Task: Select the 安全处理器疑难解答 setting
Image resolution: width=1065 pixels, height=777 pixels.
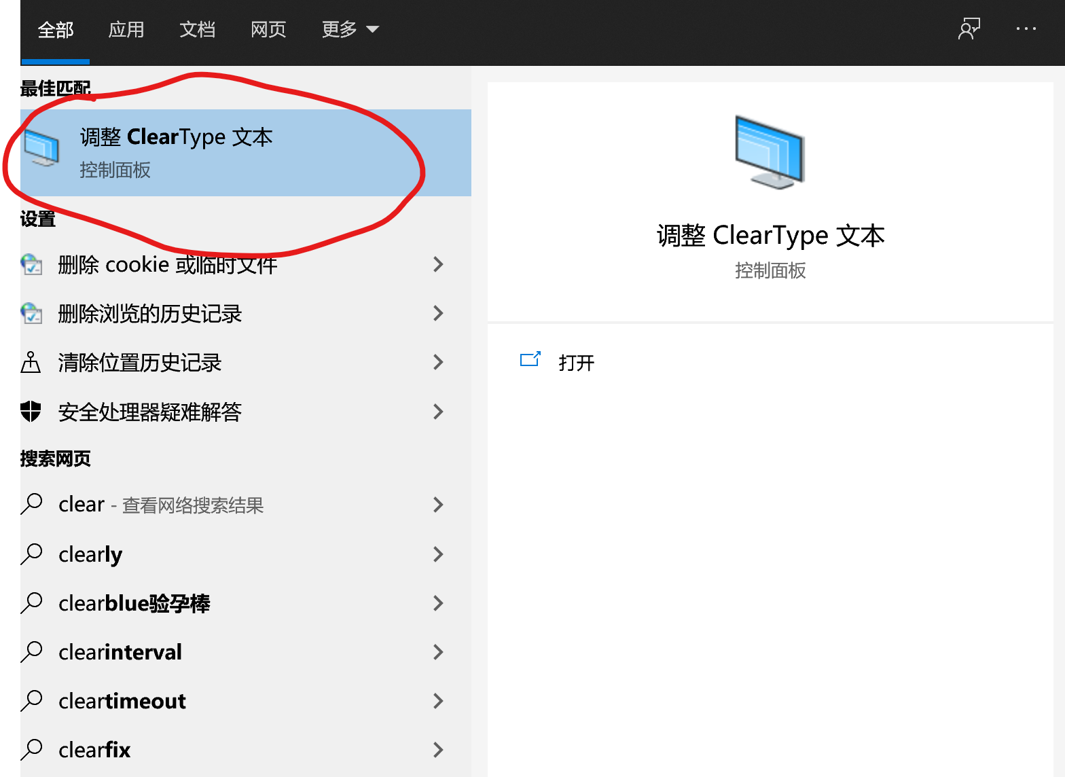Action: 246,412
